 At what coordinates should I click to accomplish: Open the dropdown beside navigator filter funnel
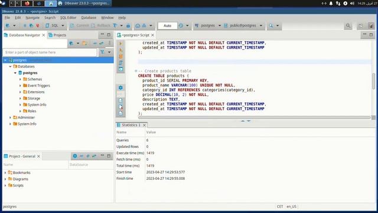pos(109,52)
